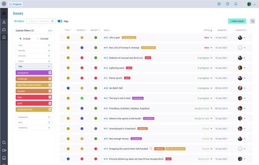The height and width of the screenshot is (165, 259).
Task: Click the bulk-insert icon beside New Issue
Action: (252, 21)
